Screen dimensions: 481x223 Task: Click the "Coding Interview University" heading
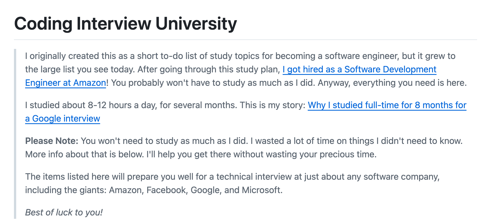click(x=126, y=23)
